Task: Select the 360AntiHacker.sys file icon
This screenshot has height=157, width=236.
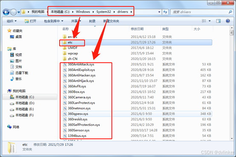Action: pyautogui.click(x=65, y=75)
